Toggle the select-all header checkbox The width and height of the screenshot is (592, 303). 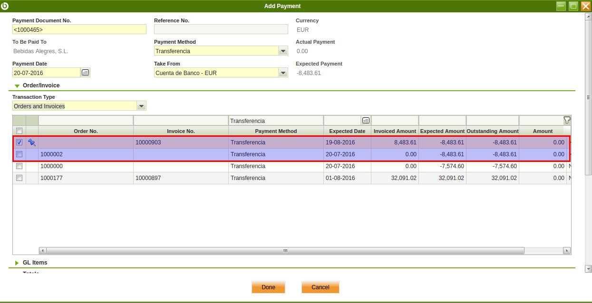pyautogui.click(x=19, y=131)
